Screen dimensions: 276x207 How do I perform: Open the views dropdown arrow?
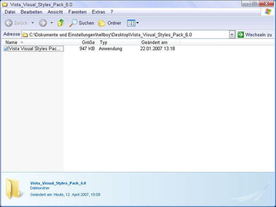click(x=138, y=23)
